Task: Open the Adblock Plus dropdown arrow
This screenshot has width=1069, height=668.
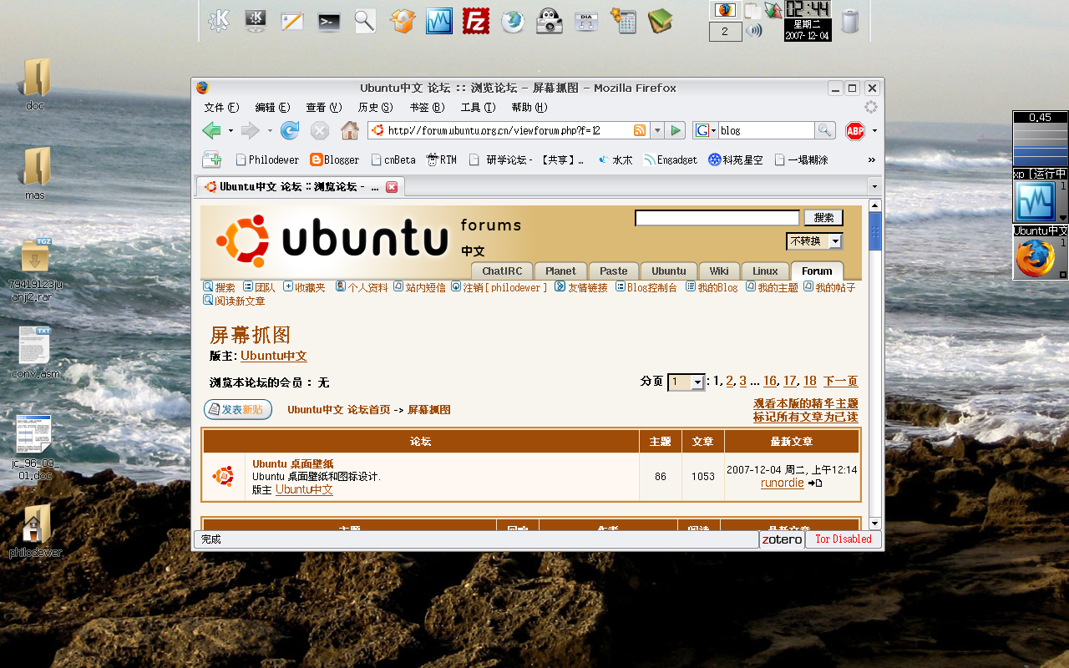Action: pos(874,131)
